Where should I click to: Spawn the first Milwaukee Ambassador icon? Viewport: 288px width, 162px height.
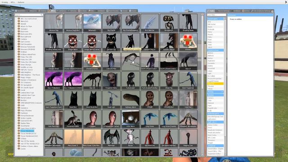[x=188, y=119]
